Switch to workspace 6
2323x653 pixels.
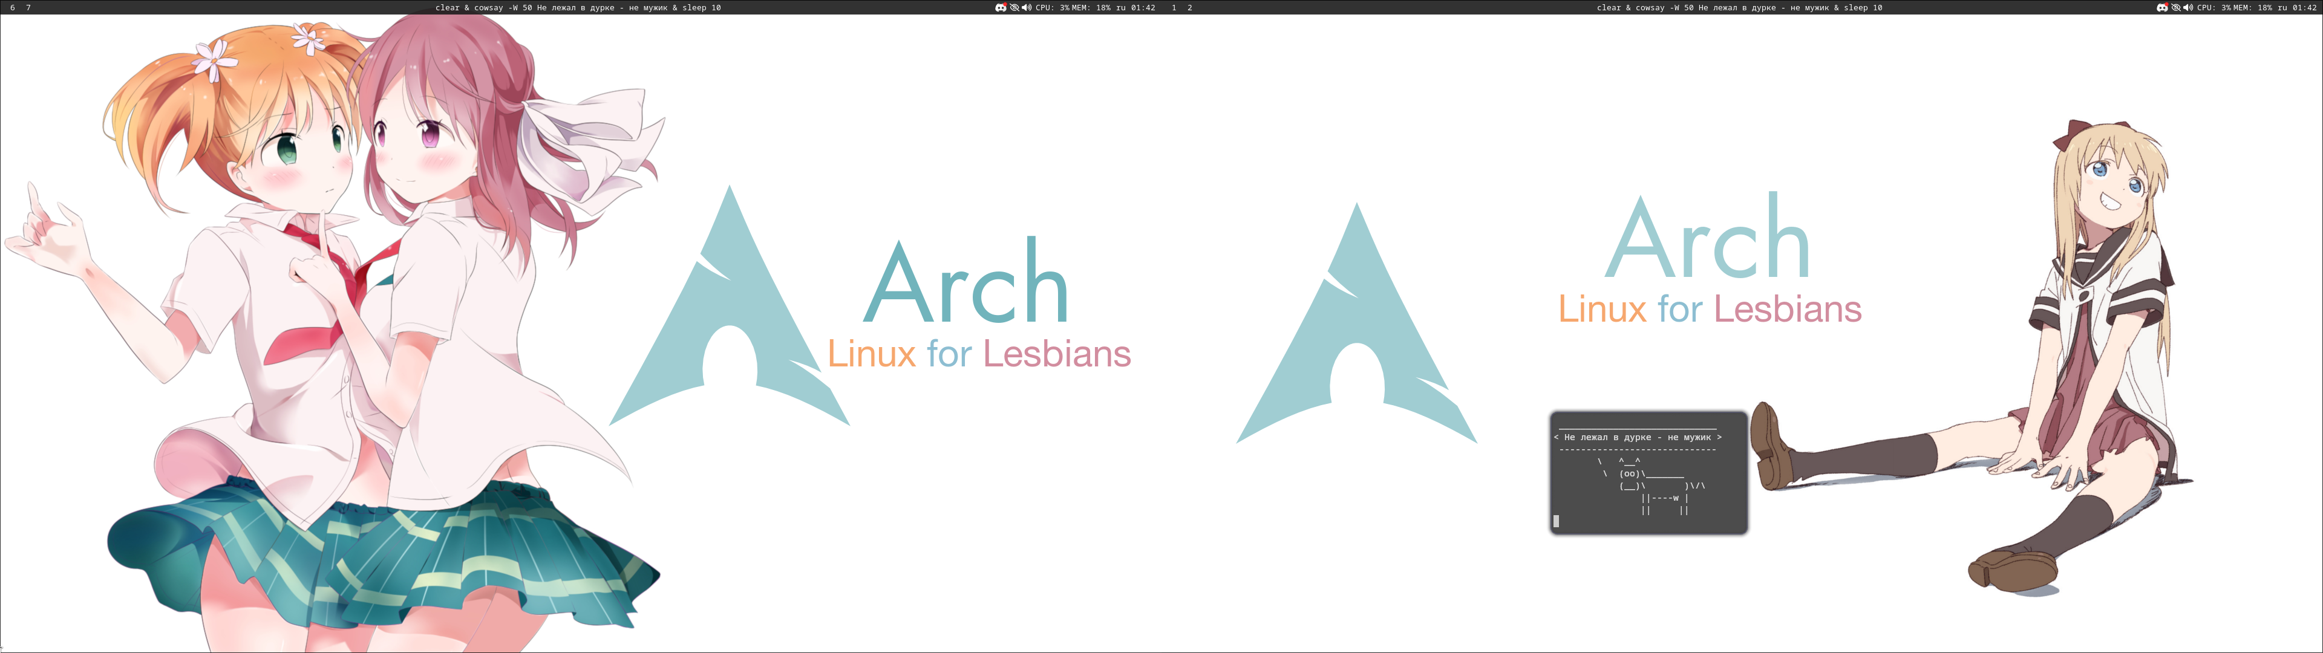(13, 7)
